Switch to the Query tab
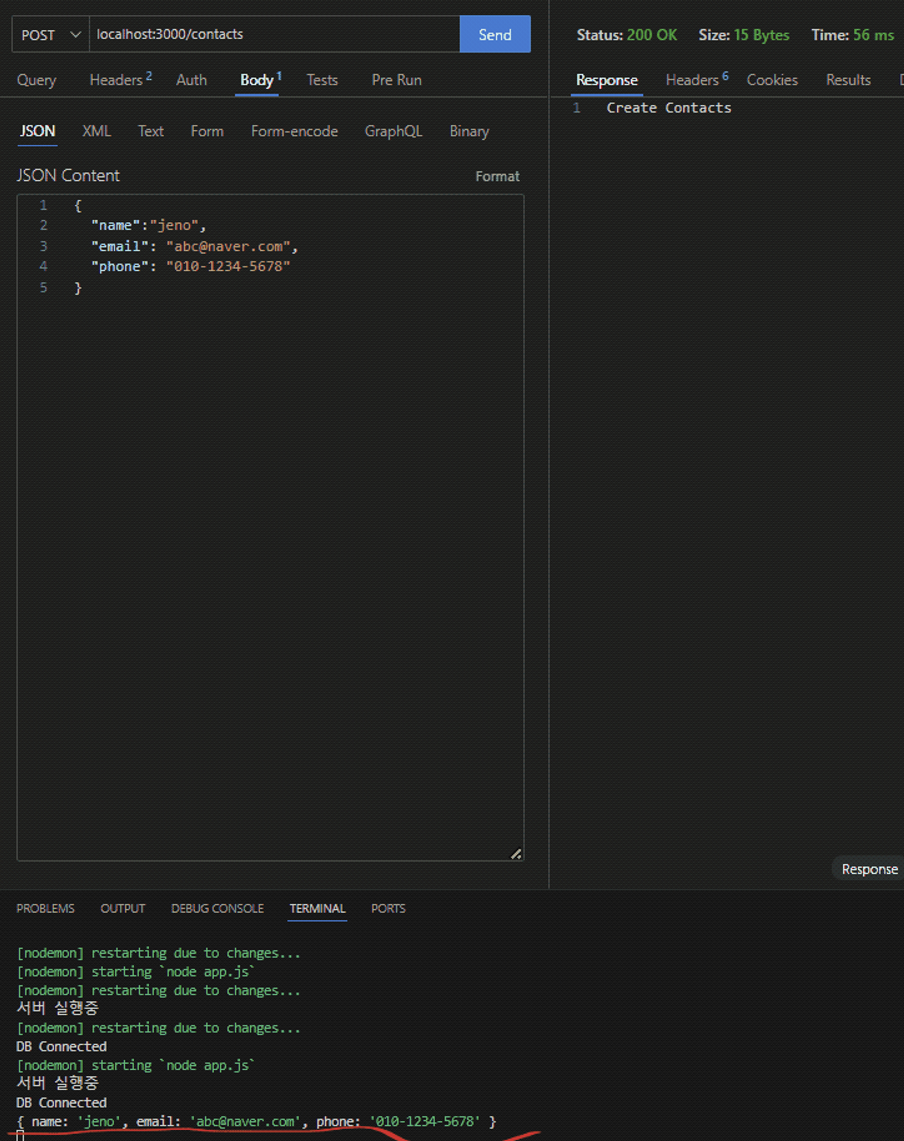Viewport: 904px width, 1141px height. pos(37,80)
